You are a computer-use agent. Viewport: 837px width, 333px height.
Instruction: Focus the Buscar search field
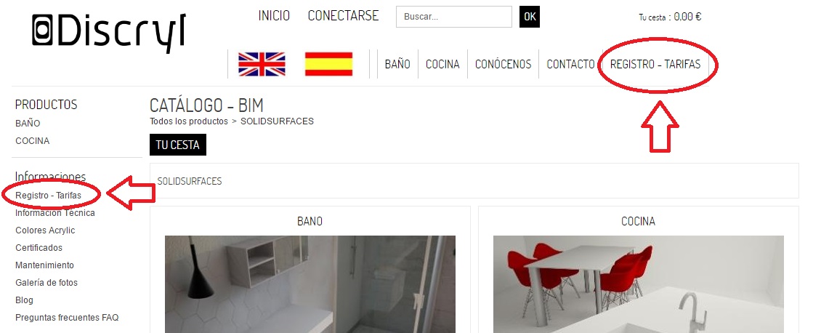coord(453,17)
